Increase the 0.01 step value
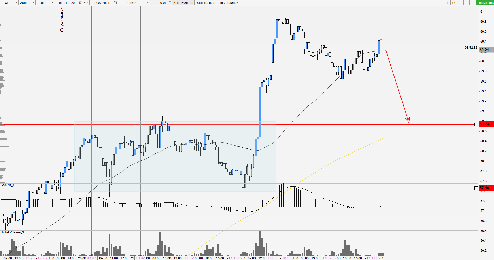Viewport: 494px width, 260px height. coord(170,2)
